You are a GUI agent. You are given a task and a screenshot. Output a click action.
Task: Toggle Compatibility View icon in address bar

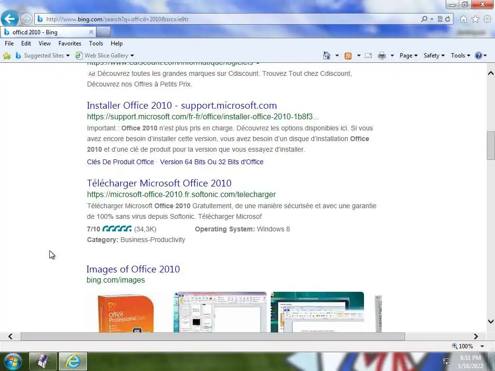[440, 19]
